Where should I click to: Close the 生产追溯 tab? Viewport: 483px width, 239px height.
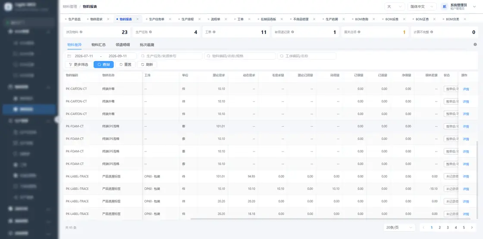(343, 19)
